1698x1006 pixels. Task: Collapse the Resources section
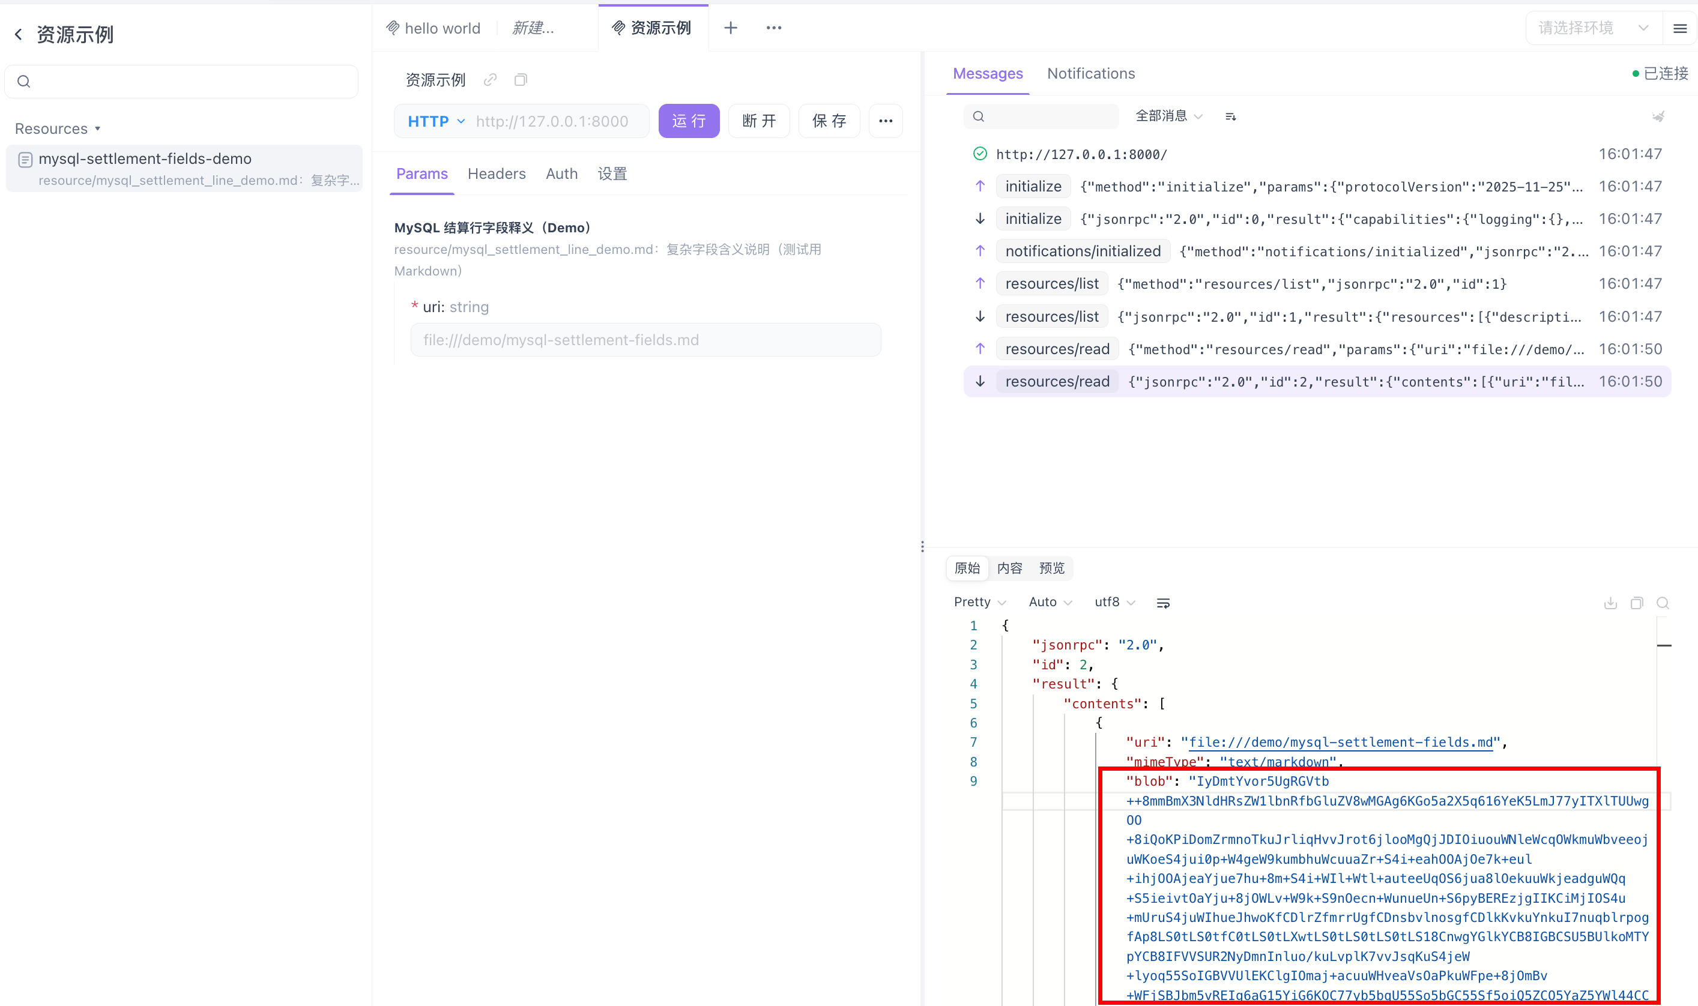[58, 129]
